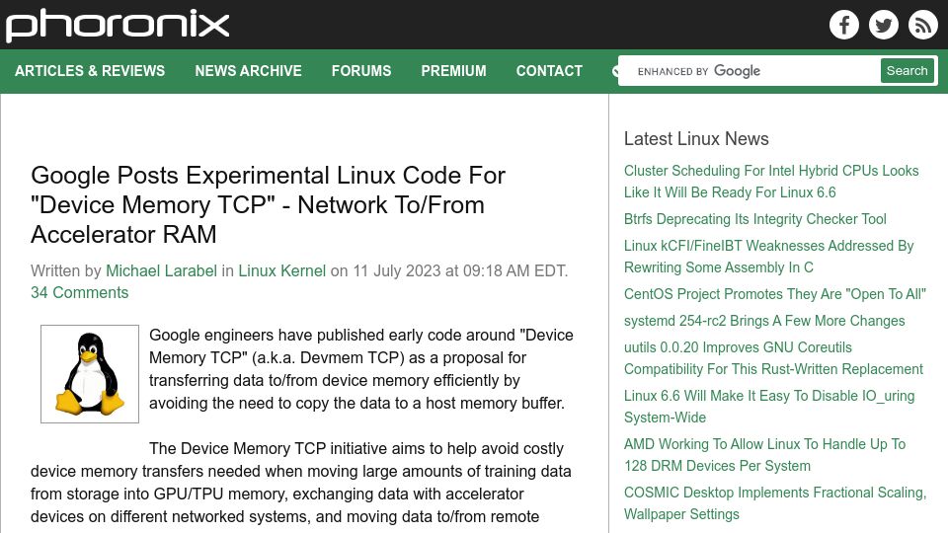The width and height of the screenshot is (948, 533).
Task: Click the Phoronix logo
Action: pos(118,26)
